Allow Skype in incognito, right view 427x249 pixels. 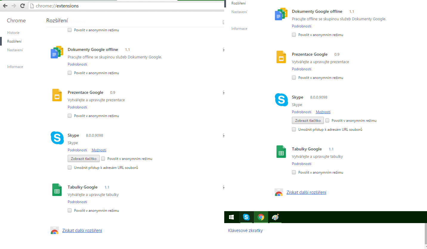[x=327, y=121]
